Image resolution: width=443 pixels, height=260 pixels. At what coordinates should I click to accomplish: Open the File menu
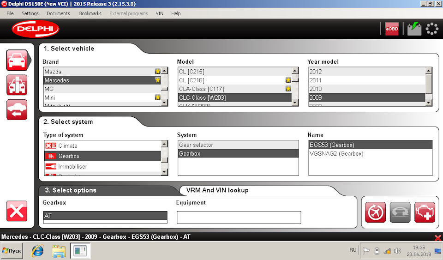click(10, 13)
